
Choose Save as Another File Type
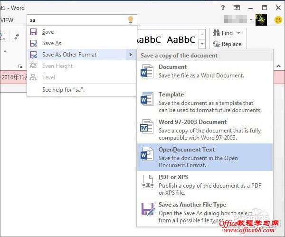(205, 212)
